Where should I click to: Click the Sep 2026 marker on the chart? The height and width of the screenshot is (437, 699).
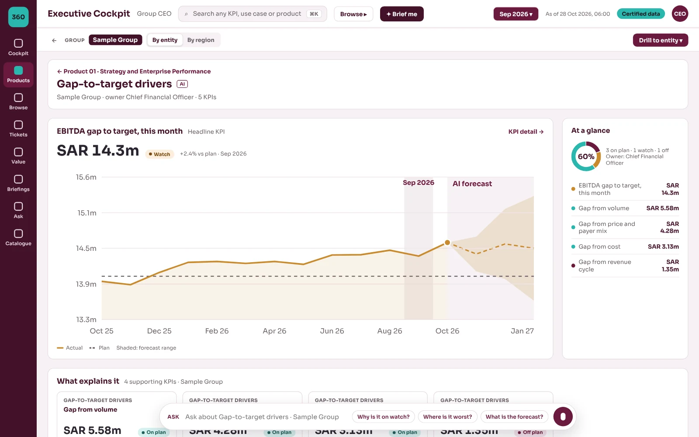tap(419, 183)
